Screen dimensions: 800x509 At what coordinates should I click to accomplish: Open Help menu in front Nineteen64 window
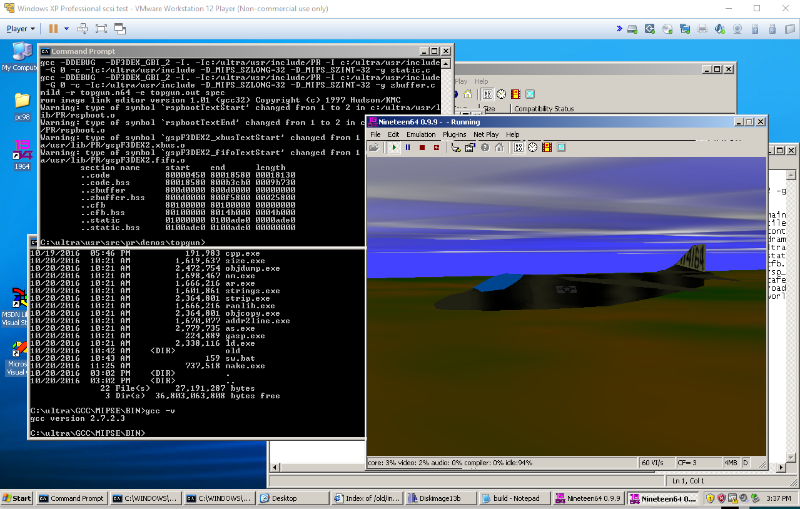click(513, 134)
